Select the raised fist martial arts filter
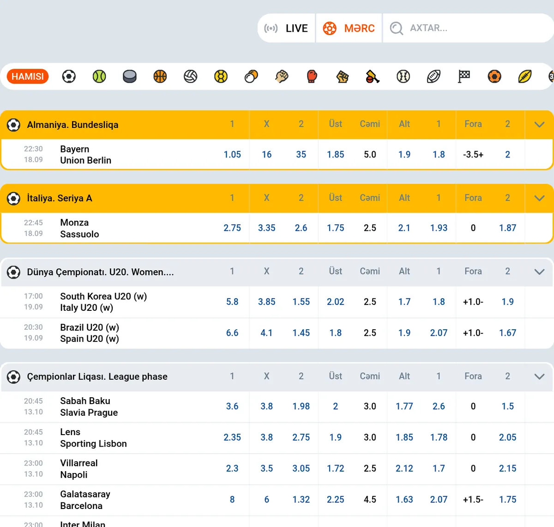 tap(282, 76)
